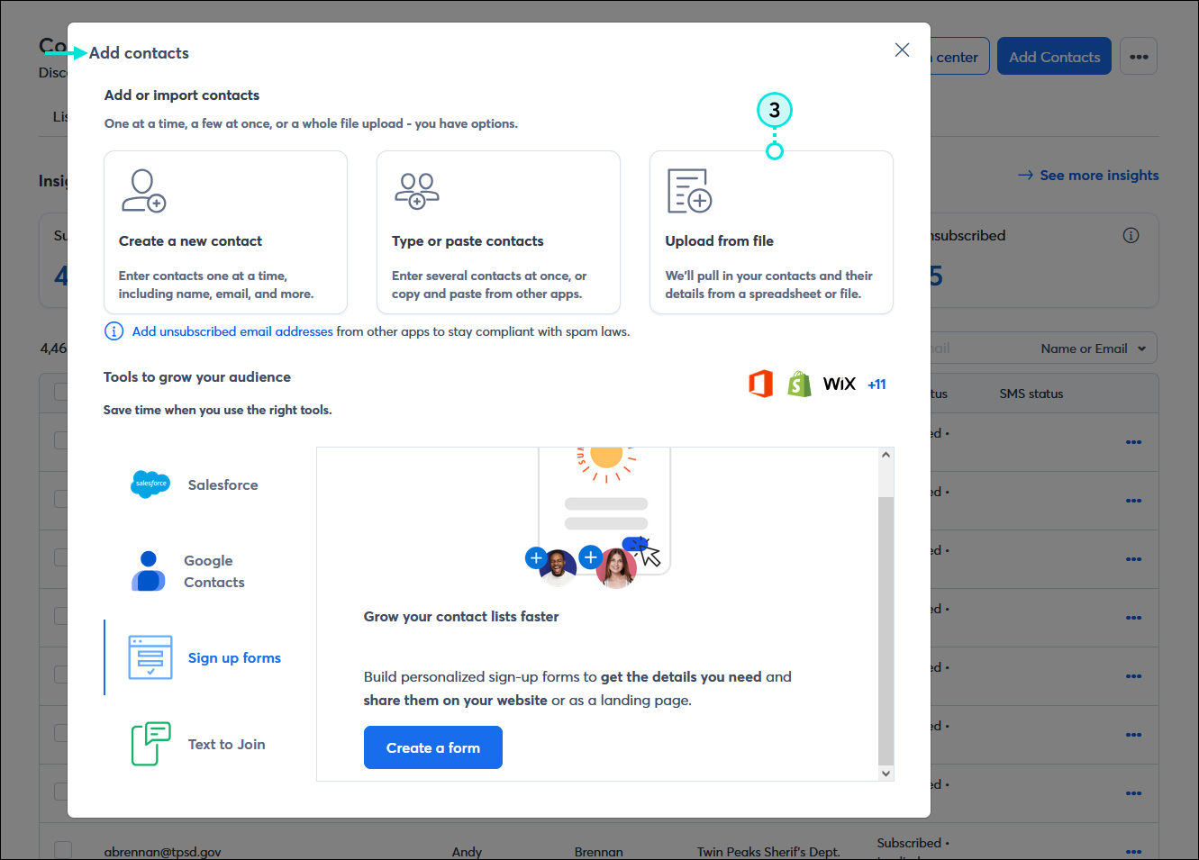Click the Office 365 integration icon
Image resolution: width=1199 pixels, height=860 pixels.
click(761, 384)
